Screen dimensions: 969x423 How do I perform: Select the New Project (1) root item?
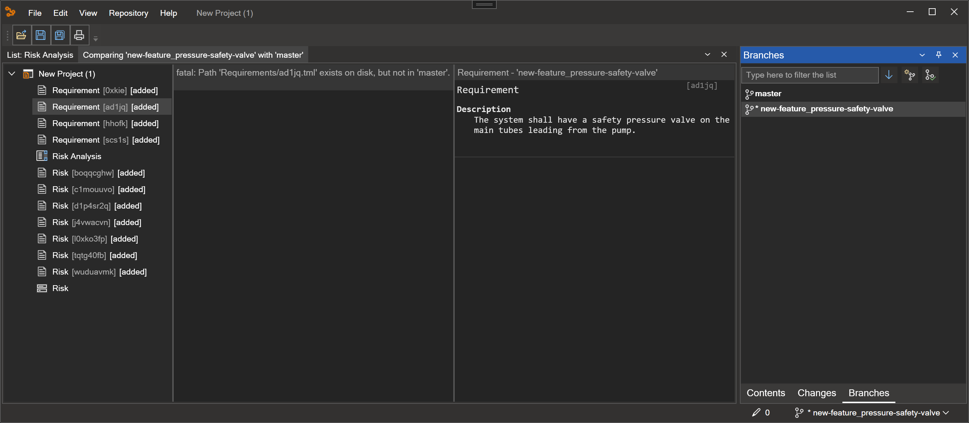click(x=67, y=74)
